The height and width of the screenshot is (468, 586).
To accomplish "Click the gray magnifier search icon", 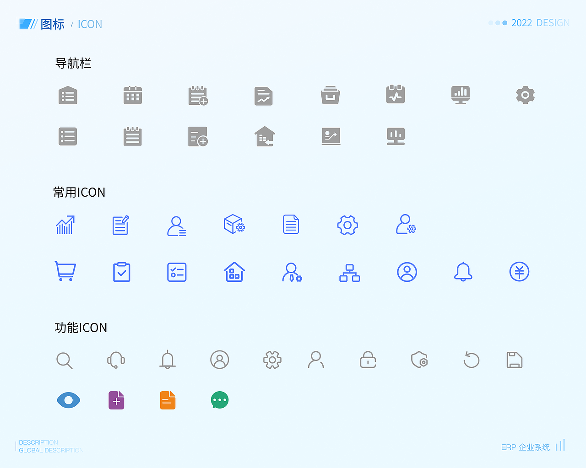I will pos(65,360).
